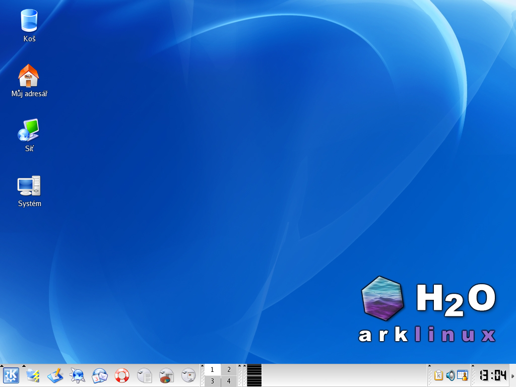Launch the OpenOffice text document icon

144,375
